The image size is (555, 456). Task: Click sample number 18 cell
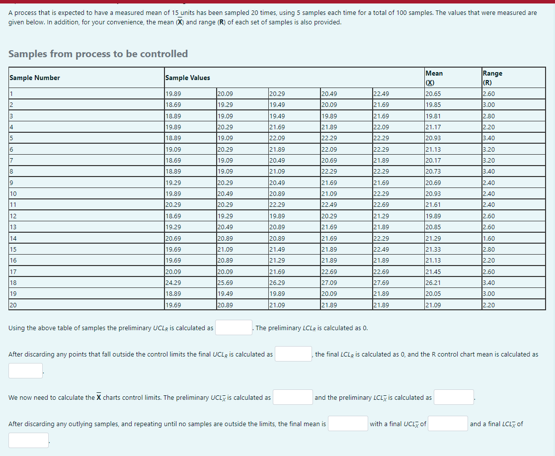click(x=87, y=282)
